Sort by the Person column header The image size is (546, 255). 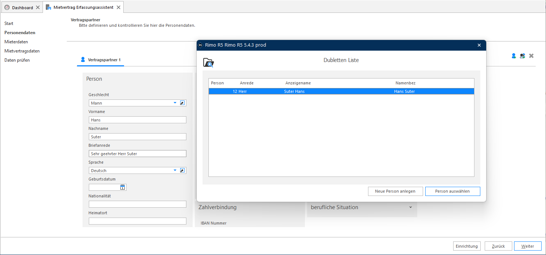(217, 83)
